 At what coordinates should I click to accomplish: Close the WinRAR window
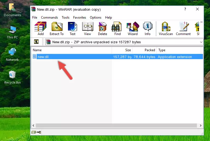click(x=197, y=9)
